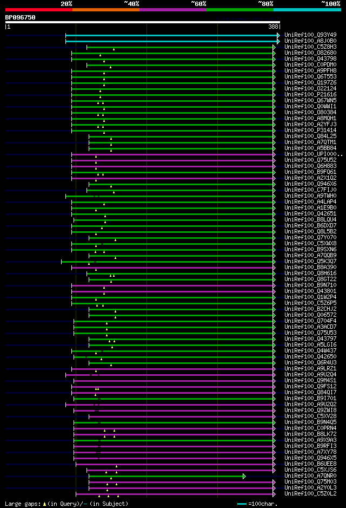Open hit UniRef100_Q84L25
The width and height of the screenshot is (346, 508).
pyautogui.click(x=310, y=136)
